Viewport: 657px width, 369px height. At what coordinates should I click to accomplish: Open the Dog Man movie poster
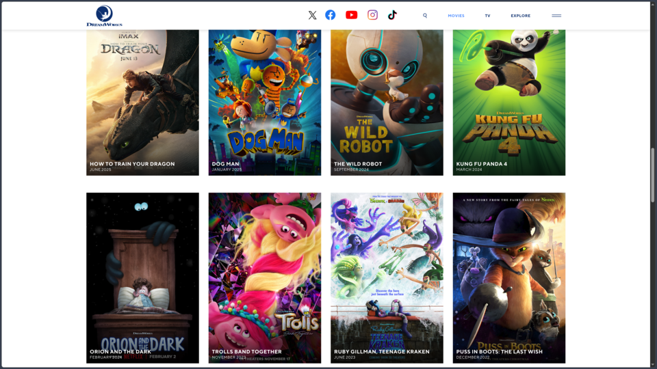pyautogui.click(x=265, y=102)
